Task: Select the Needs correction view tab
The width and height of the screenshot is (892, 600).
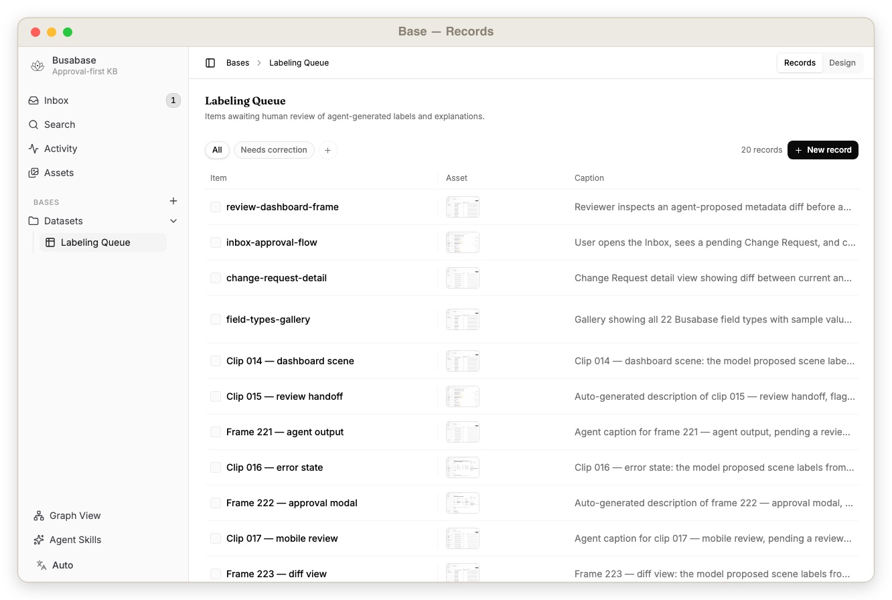Action: click(x=274, y=150)
